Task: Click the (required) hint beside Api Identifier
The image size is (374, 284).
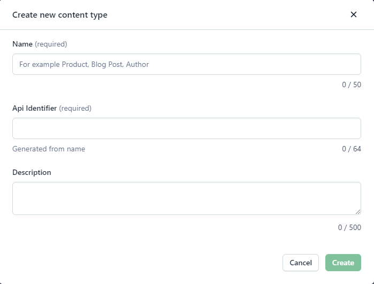Action: pos(75,108)
